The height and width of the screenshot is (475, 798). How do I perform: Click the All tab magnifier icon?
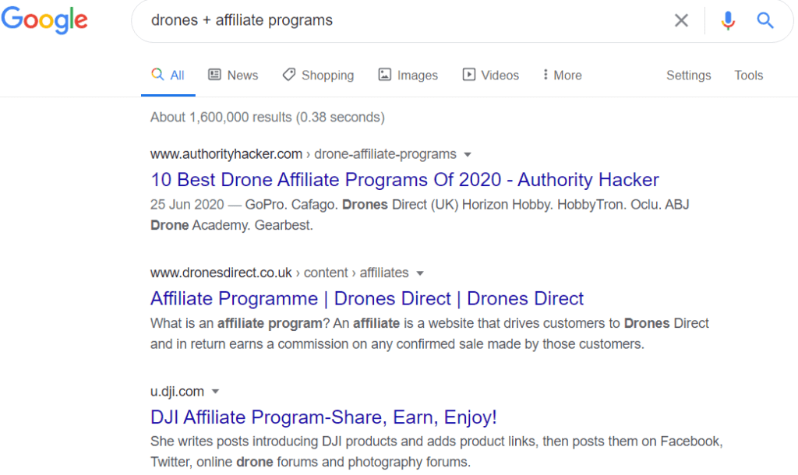click(157, 74)
